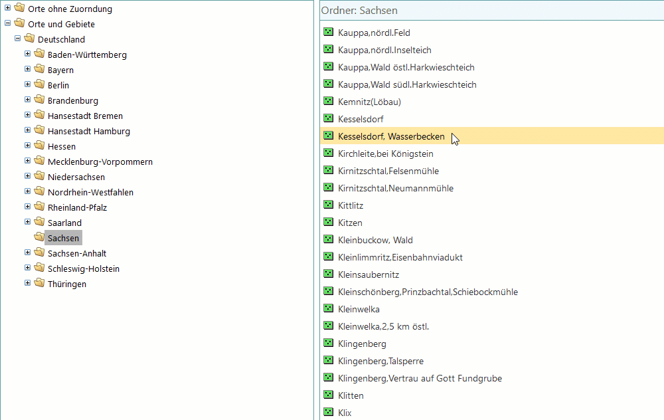Click the location icon next to Kittlitz

[327, 205]
